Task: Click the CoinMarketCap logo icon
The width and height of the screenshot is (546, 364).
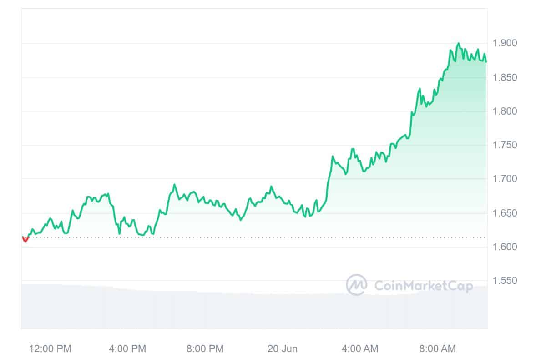Action: click(x=357, y=285)
